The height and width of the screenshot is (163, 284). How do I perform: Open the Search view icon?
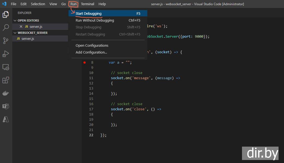point(5,27)
